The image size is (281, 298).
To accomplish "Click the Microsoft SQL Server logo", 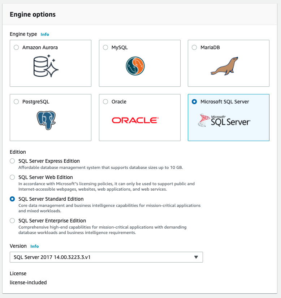I will coord(224,120).
